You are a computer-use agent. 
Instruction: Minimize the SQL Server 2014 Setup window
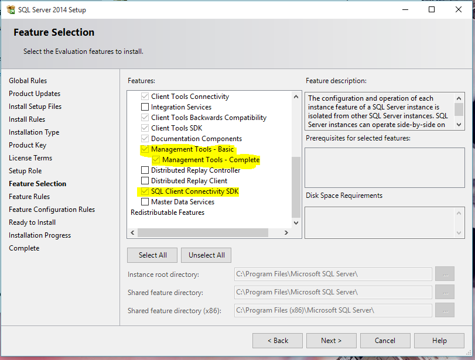[405, 10]
